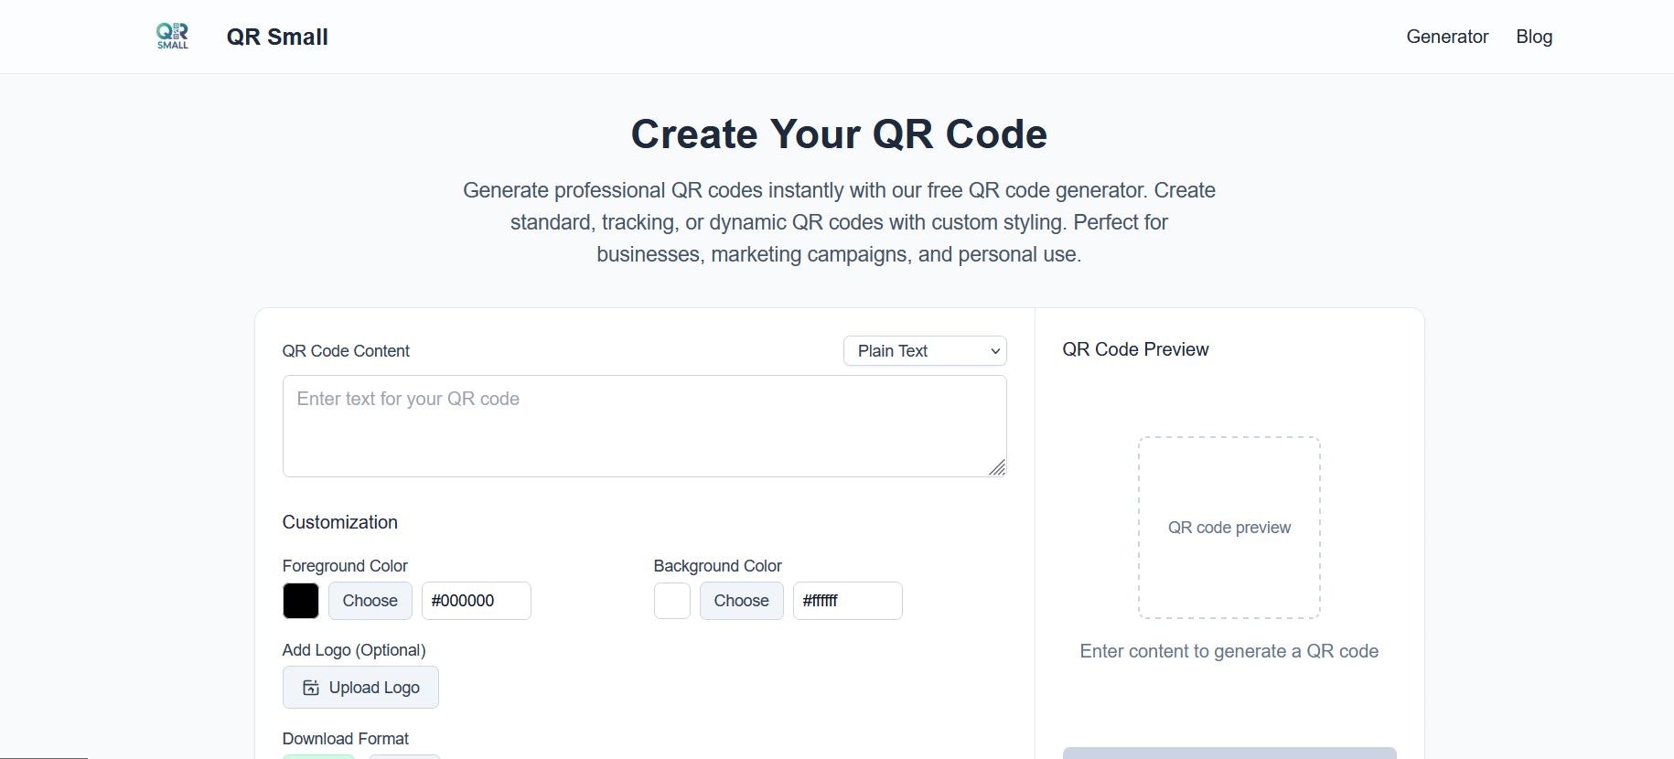Click Choose next to Foreground Color
The height and width of the screenshot is (759, 1674).
pos(370,601)
